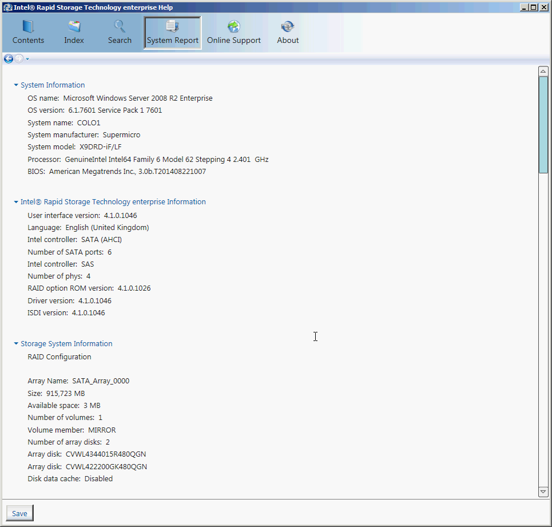
Task: Maximize the Help window
Action: pos(534,7)
